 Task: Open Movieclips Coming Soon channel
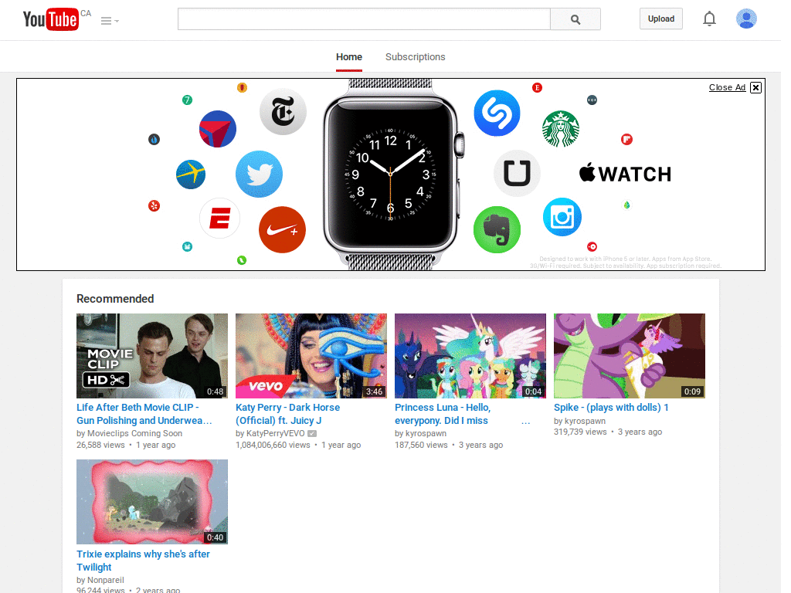pos(134,433)
